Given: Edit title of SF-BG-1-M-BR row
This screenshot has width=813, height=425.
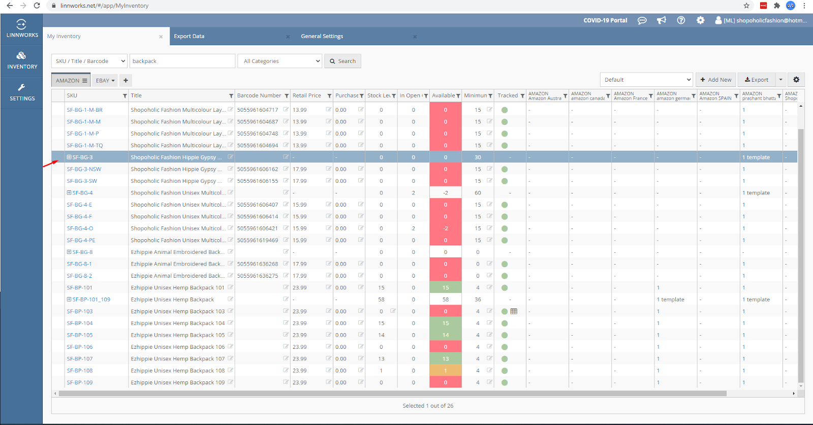Looking at the screenshot, I should [x=230, y=109].
